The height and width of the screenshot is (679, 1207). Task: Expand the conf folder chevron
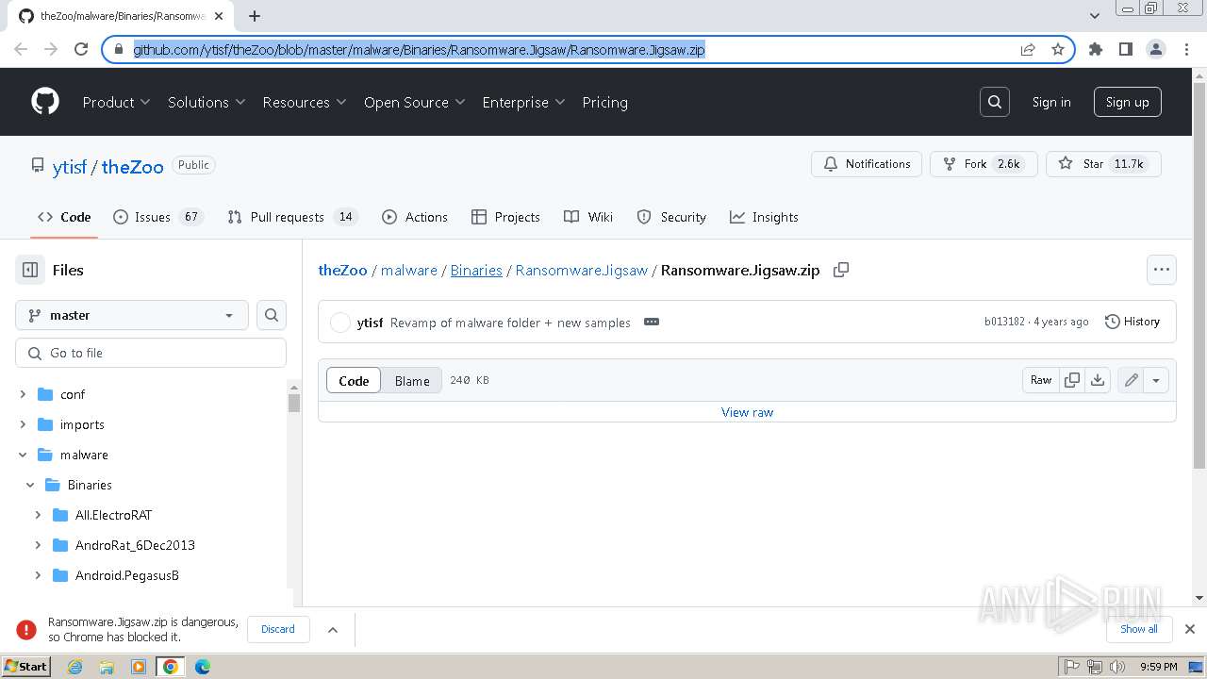point(23,394)
